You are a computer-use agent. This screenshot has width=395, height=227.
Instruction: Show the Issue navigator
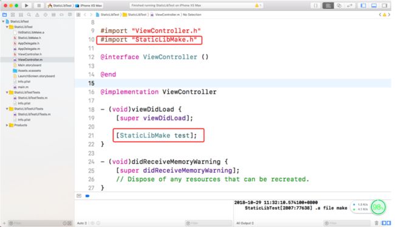37,15
